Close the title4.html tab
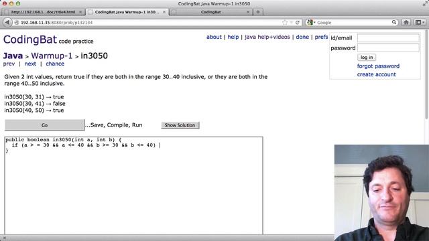Viewport: 429px width, 241px height. [x=80, y=12]
